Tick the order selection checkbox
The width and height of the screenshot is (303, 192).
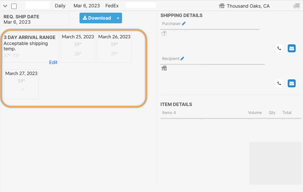tap(14, 6)
